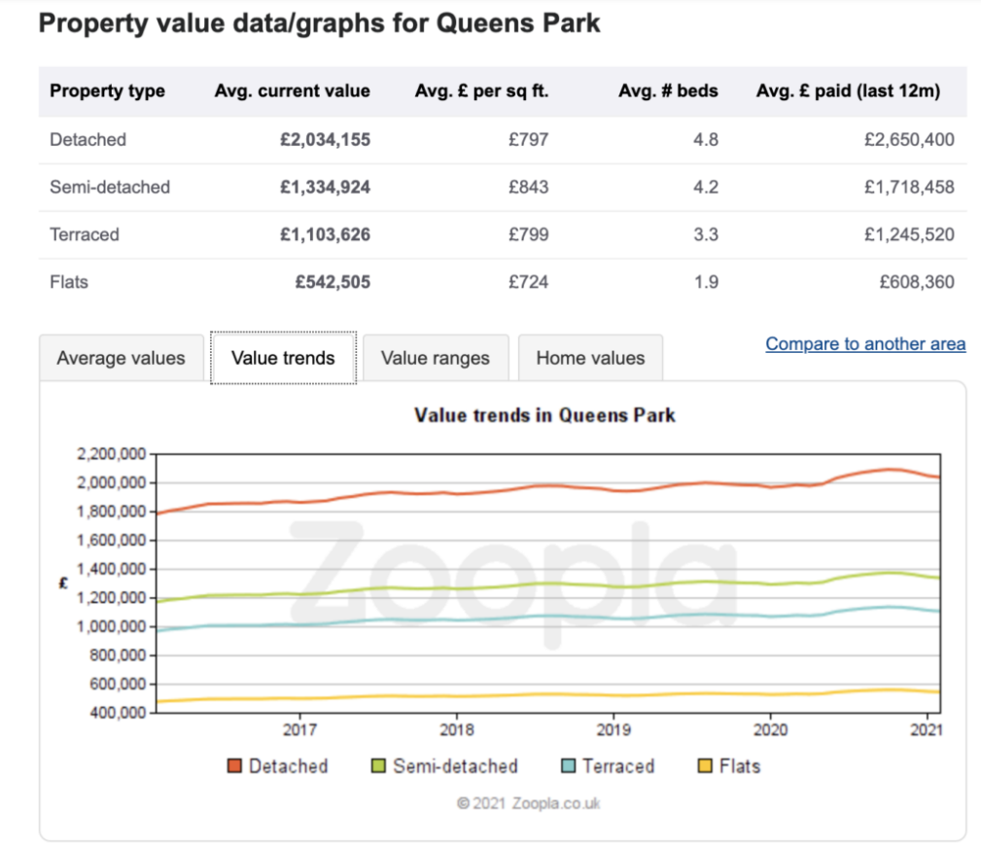Open the Home values tab
This screenshot has height=849, width=981.
point(590,358)
